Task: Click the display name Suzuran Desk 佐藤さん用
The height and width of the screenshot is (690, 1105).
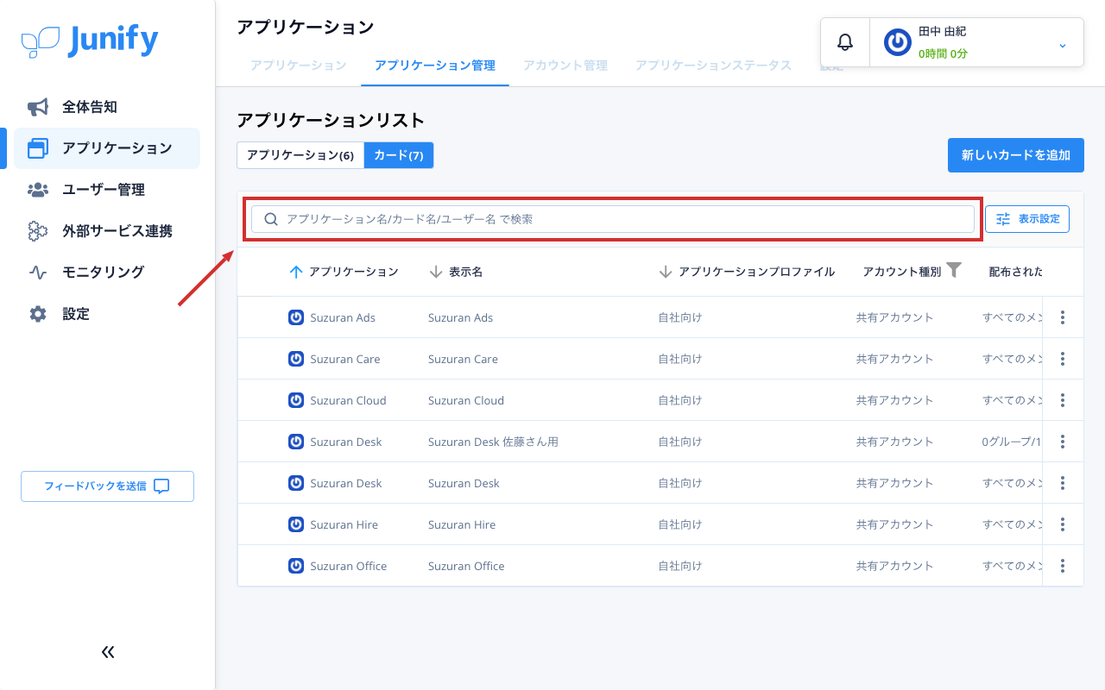Action: (493, 442)
